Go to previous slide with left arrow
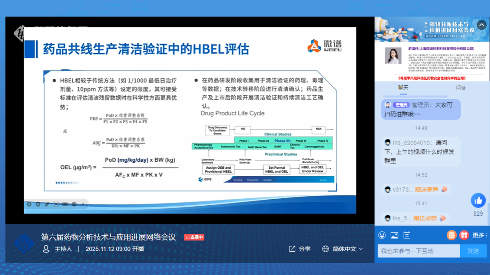 click(28, 204)
